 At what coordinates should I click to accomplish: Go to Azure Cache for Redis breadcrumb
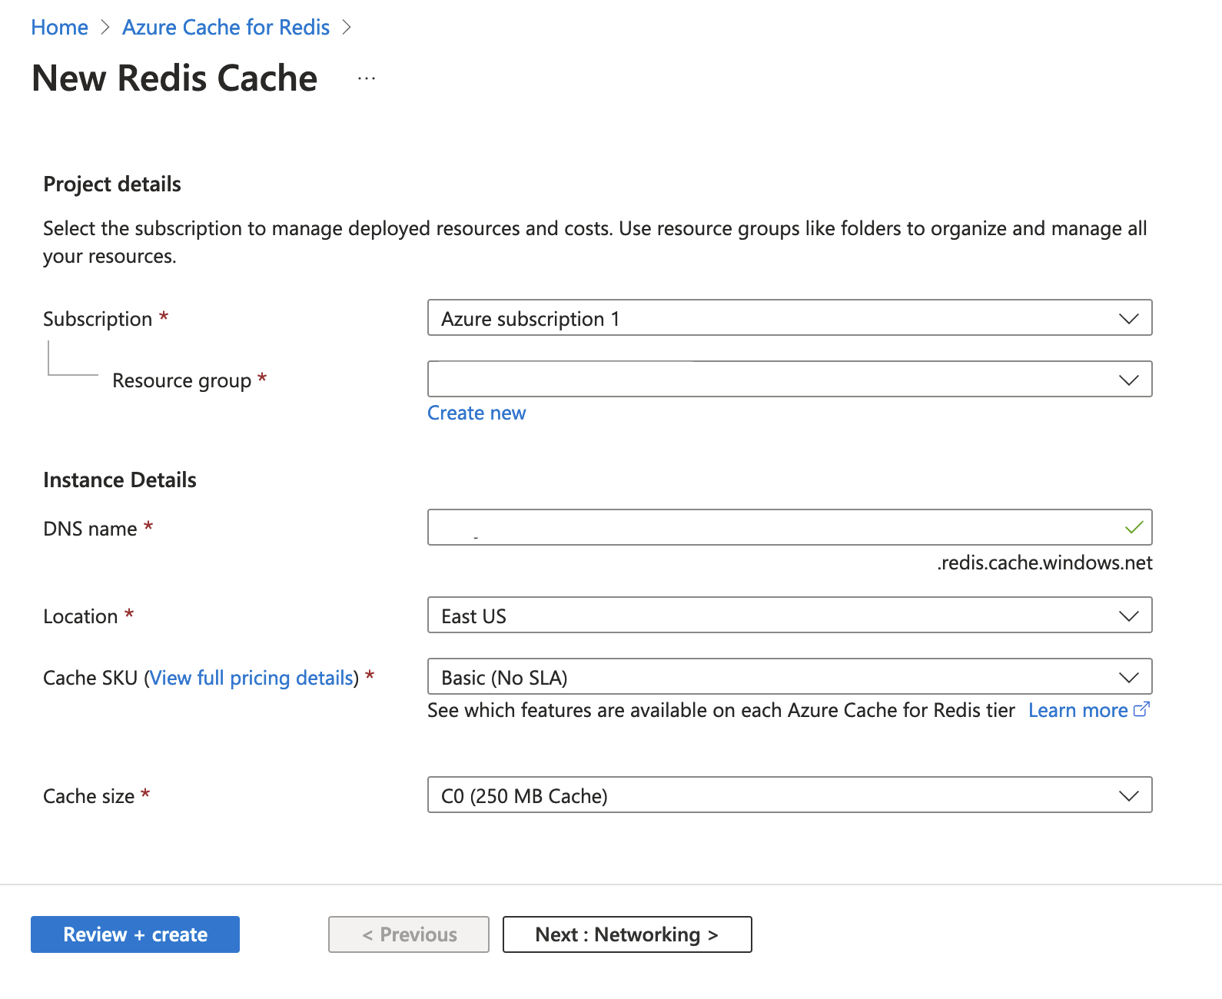click(226, 27)
